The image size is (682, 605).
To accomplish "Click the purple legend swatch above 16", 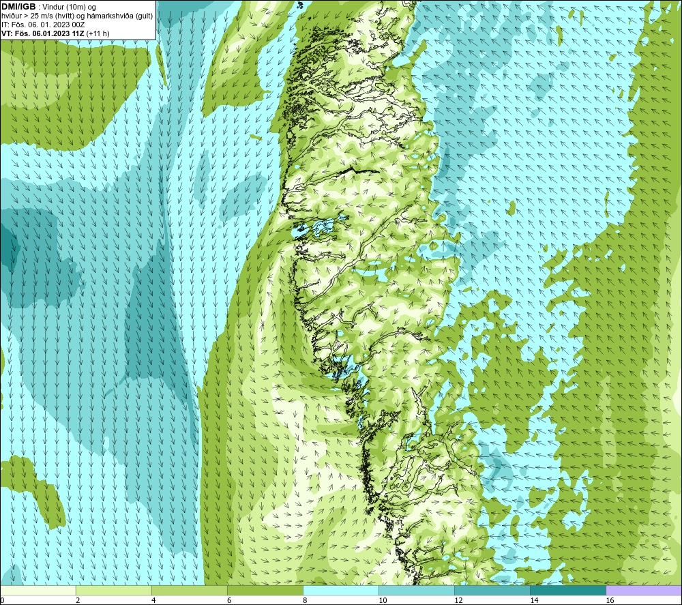I will coord(644,590).
